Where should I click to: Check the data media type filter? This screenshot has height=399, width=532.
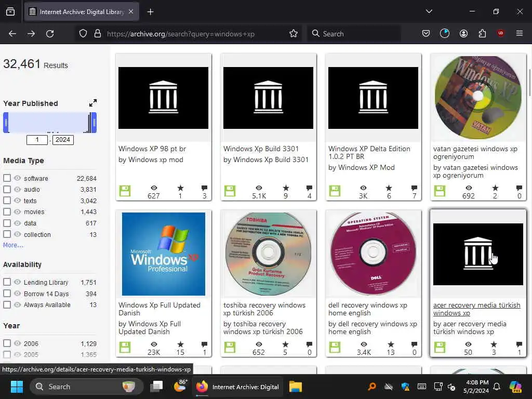point(7,223)
